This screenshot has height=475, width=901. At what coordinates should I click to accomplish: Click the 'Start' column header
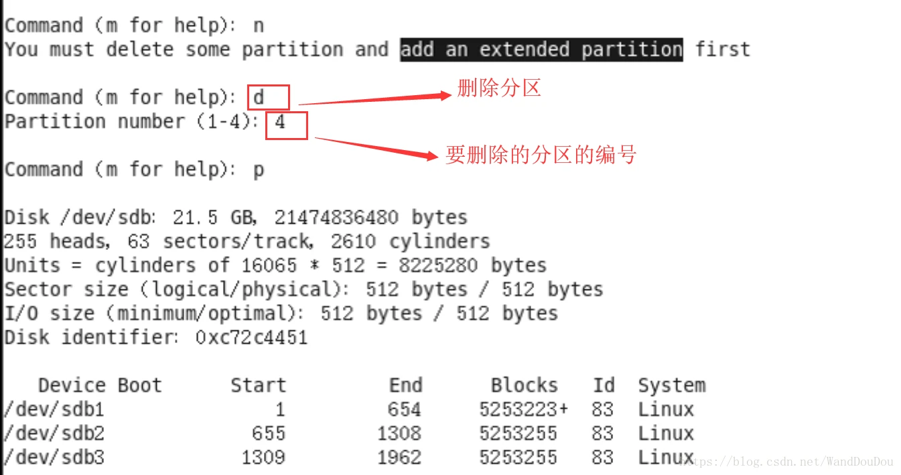tap(258, 385)
